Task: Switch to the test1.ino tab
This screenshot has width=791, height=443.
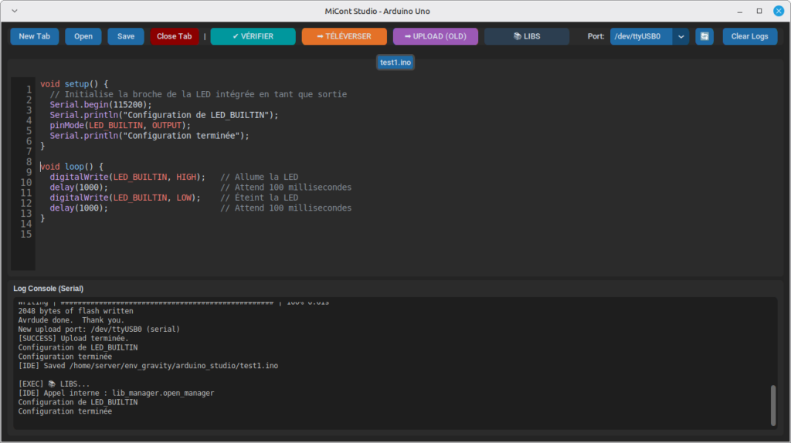Action: pos(395,63)
